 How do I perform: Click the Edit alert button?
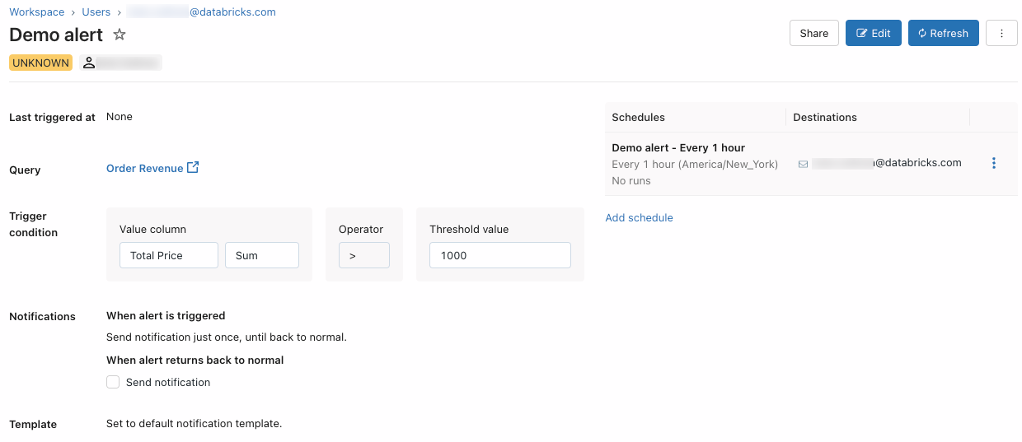(873, 33)
